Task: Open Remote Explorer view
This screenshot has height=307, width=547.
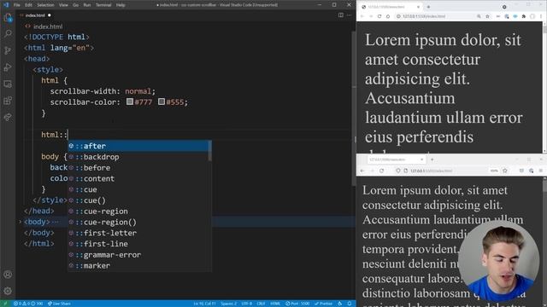Action: coord(8,84)
